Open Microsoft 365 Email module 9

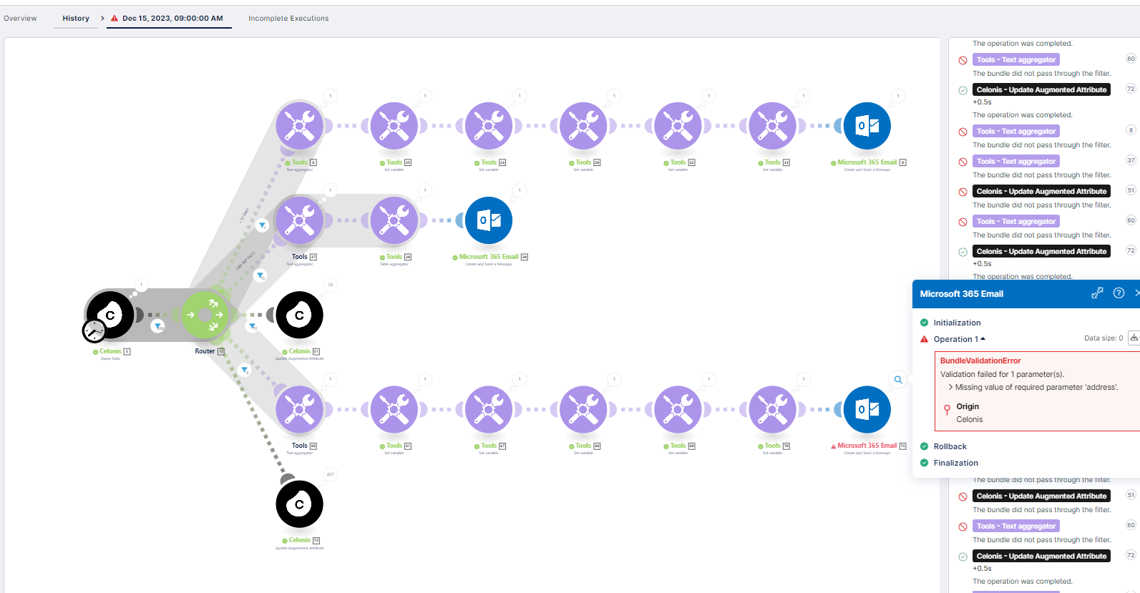[x=867, y=126]
